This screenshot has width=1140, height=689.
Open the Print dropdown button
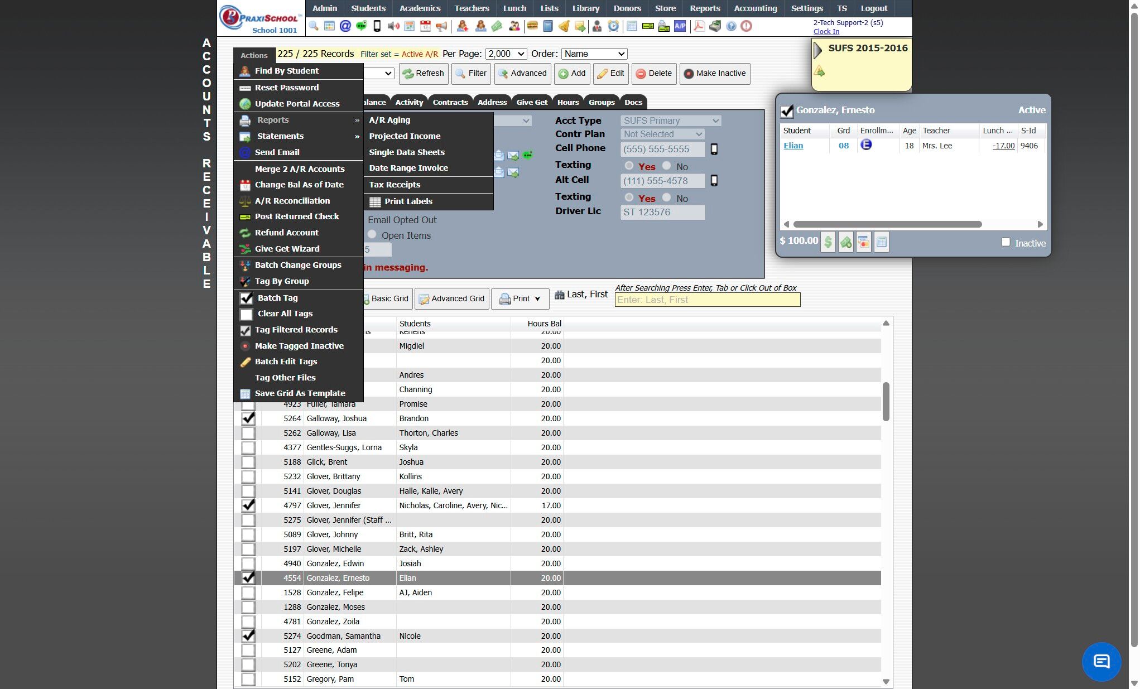(x=520, y=299)
